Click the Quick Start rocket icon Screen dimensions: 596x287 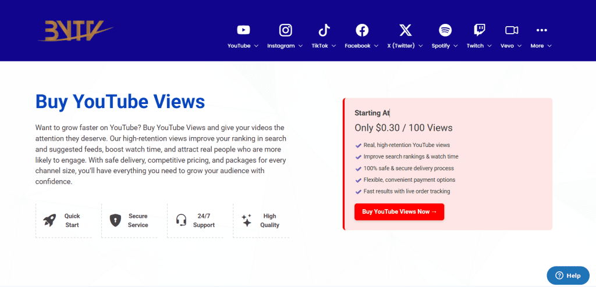click(49, 220)
